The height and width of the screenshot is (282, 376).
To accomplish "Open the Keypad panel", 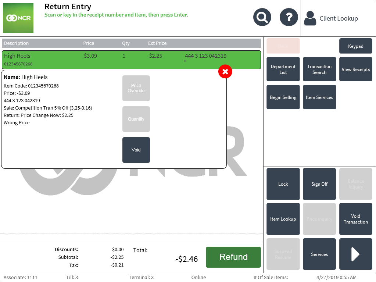I will click(x=355, y=46).
